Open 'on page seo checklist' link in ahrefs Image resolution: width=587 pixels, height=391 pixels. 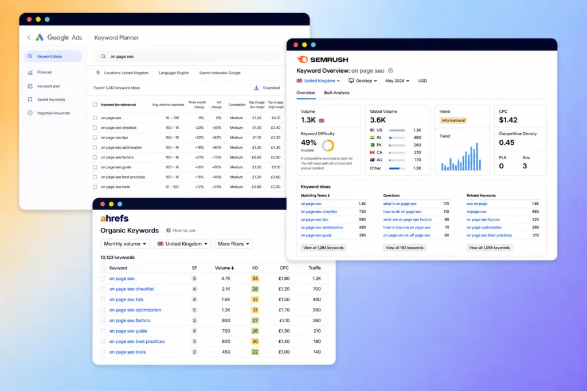coord(131,289)
